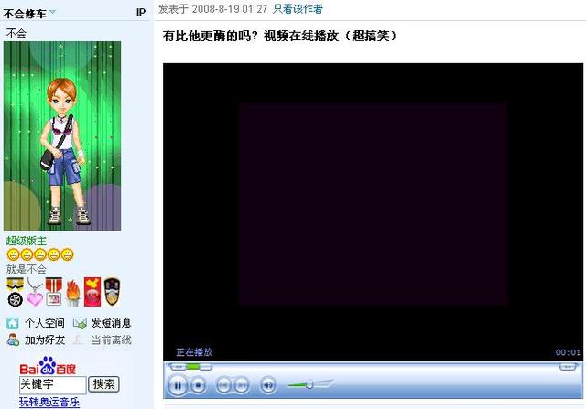The width and height of the screenshot is (586, 409).
Task: Click the video seek progress bar
Action: [366, 367]
